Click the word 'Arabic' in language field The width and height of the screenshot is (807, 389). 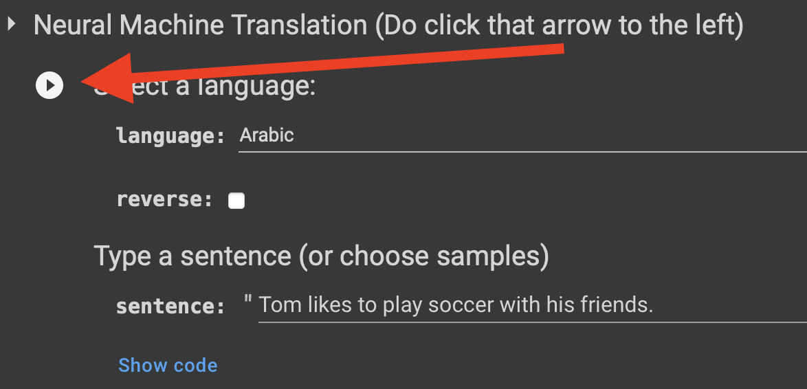click(267, 135)
